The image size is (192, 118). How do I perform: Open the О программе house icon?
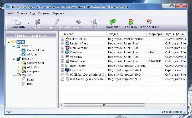(149, 22)
